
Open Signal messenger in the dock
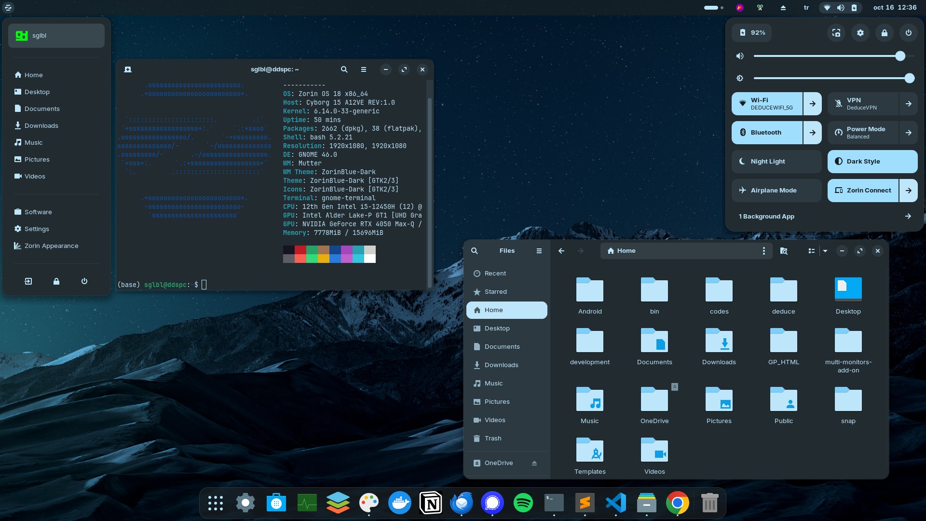(x=492, y=503)
